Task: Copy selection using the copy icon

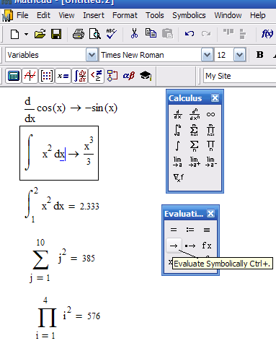Action: (x=151, y=34)
